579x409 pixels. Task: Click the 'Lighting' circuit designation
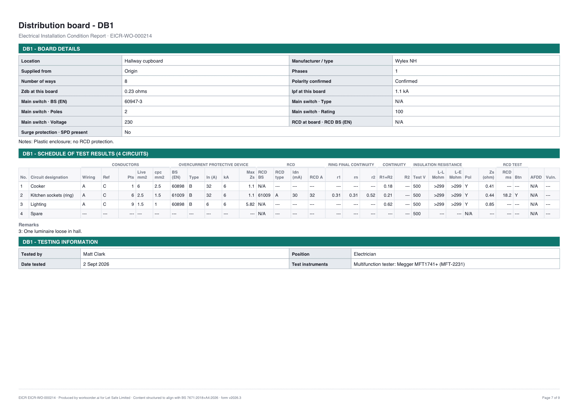(38, 204)
